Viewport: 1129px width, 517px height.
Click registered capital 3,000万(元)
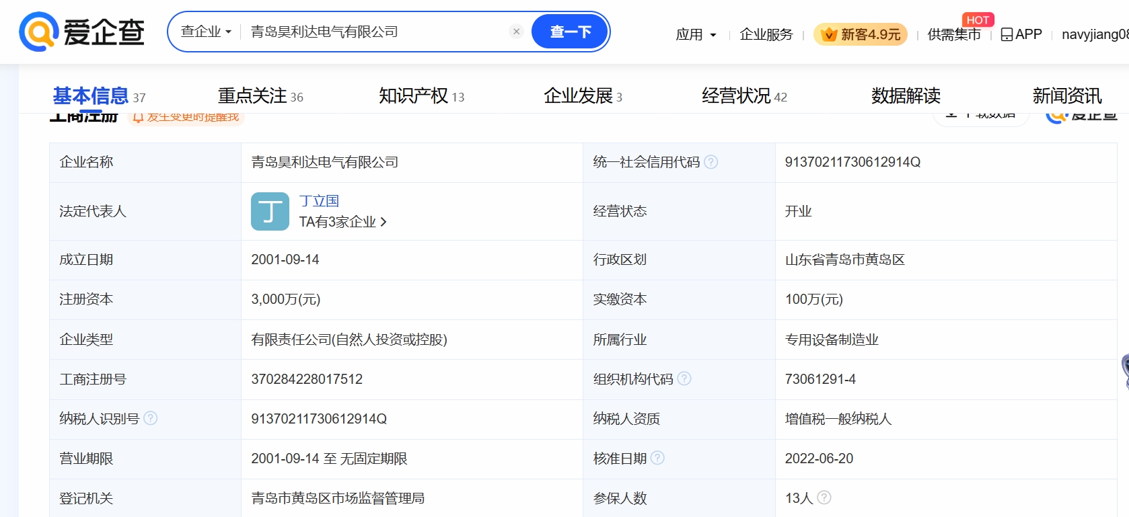[286, 299]
